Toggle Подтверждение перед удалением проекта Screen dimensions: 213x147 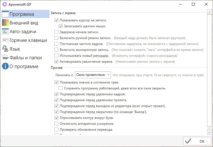[x=56, y=100]
